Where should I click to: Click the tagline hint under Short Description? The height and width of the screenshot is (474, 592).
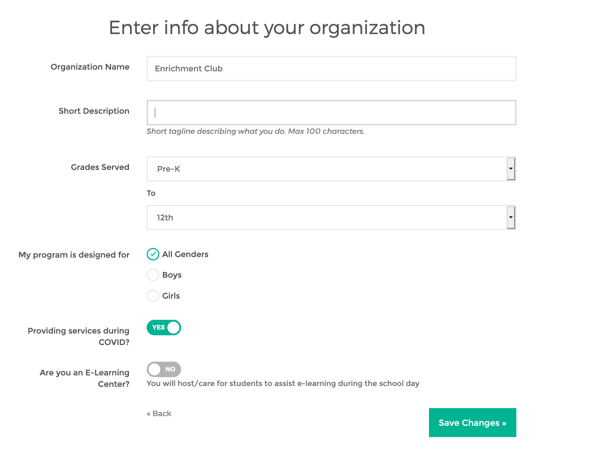[x=255, y=131]
